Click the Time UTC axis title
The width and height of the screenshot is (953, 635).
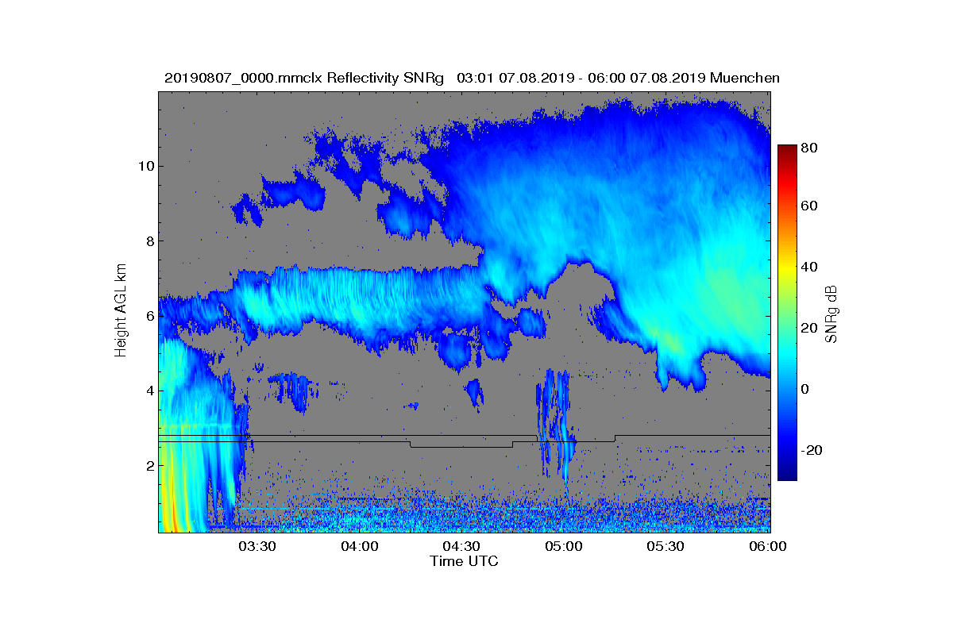click(x=465, y=561)
